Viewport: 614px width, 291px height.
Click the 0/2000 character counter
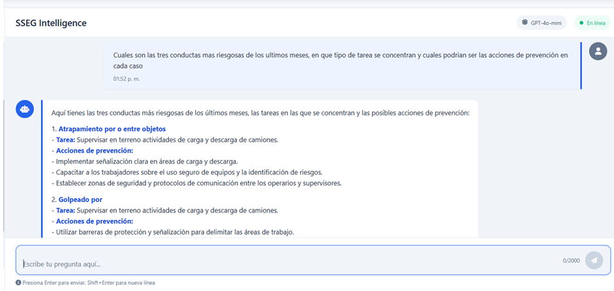[x=571, y=261]
